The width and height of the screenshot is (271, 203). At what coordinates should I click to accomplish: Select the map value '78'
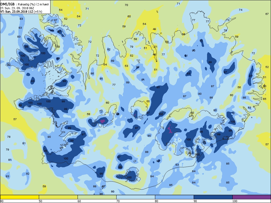pos(9,137)
